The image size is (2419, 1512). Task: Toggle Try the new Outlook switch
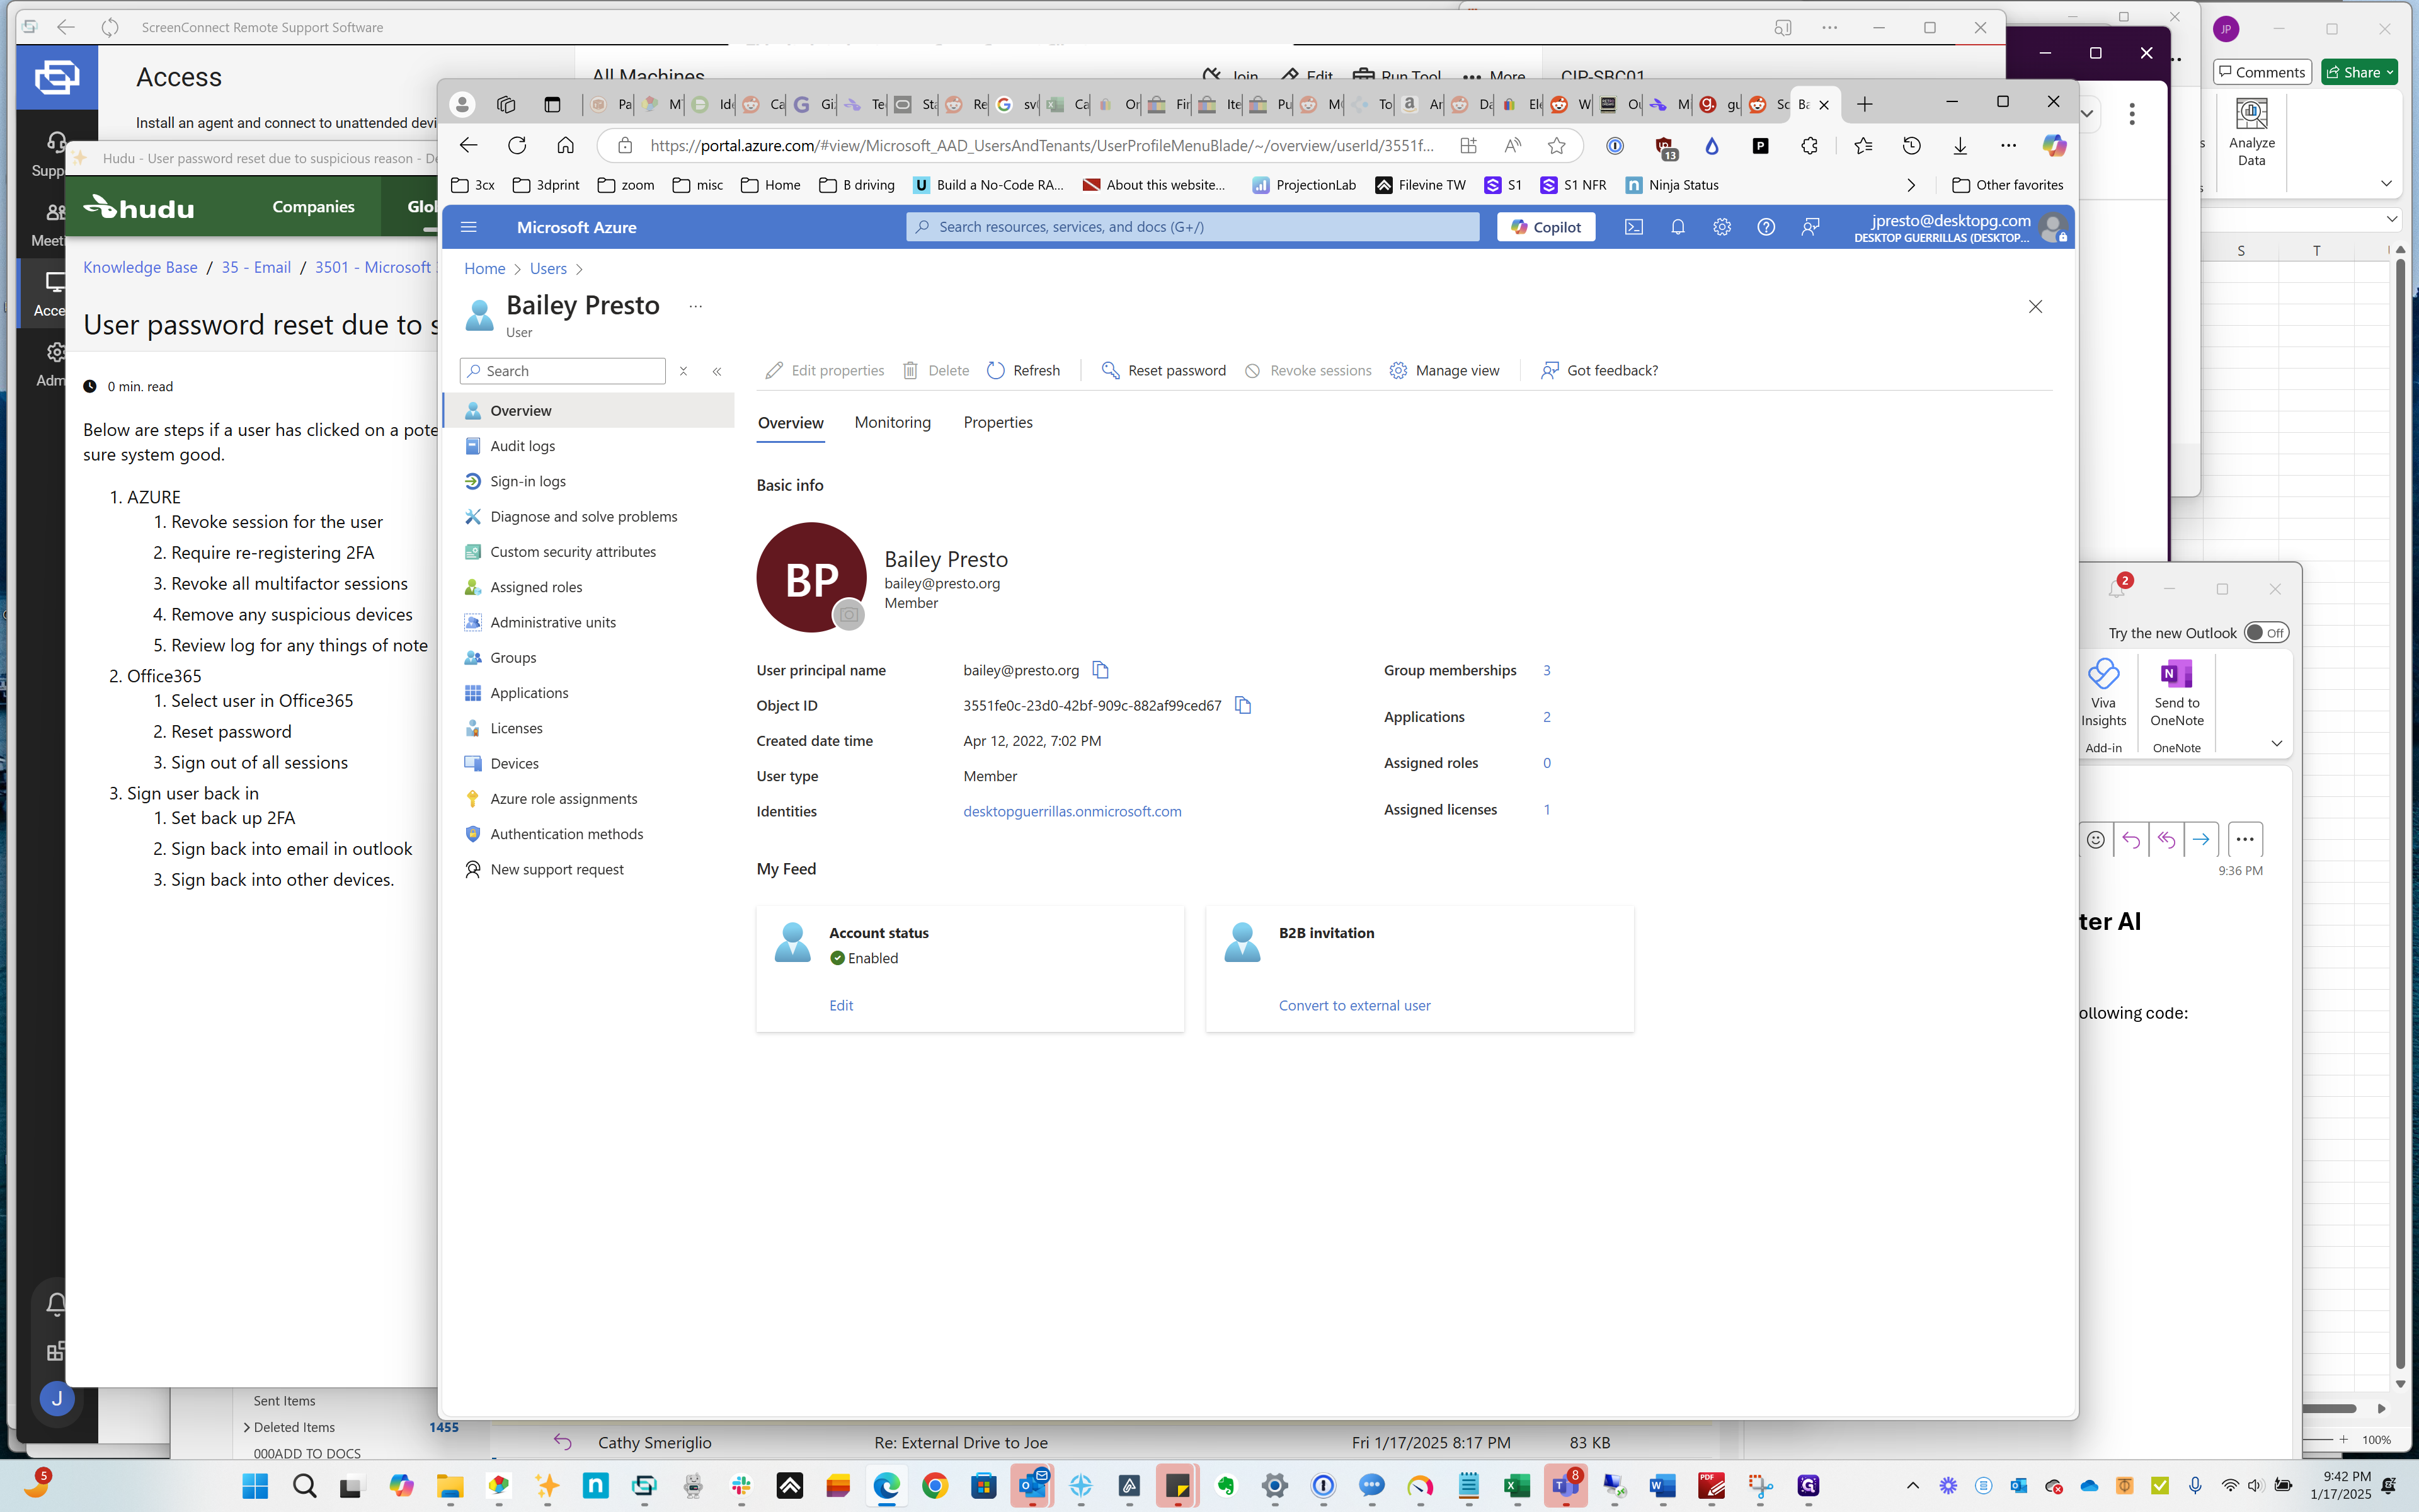(2266, 633)
